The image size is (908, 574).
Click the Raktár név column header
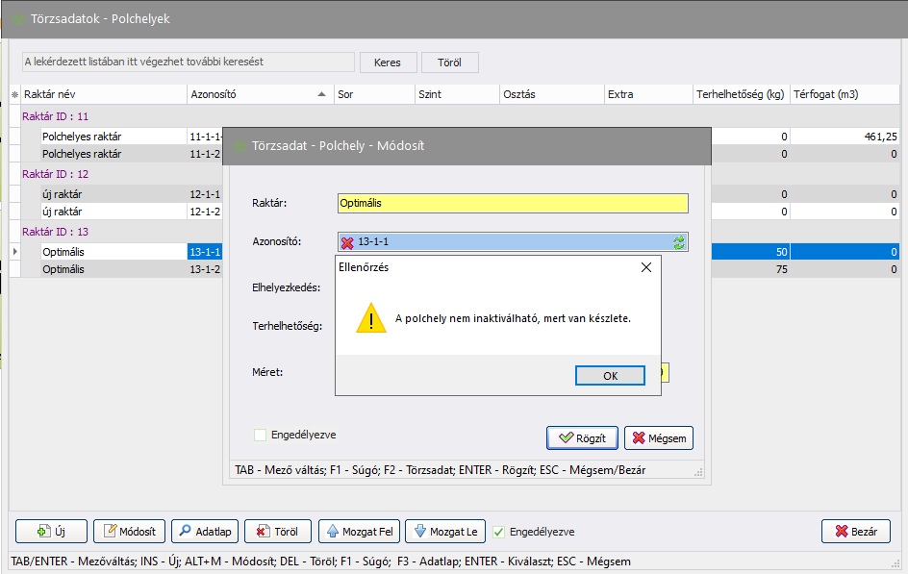click(x=103, y=94)
